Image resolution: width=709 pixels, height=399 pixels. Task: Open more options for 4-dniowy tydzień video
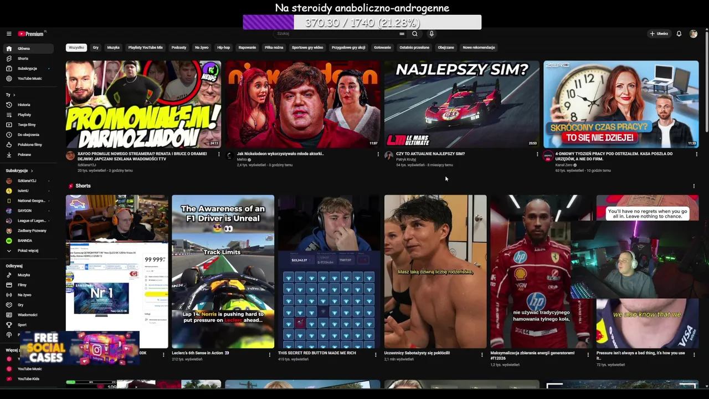[696, 154]
